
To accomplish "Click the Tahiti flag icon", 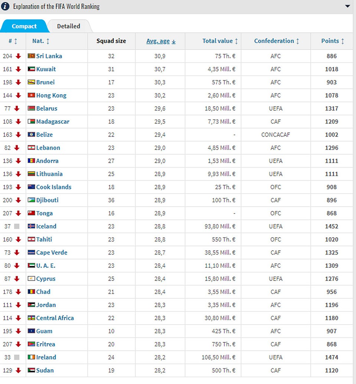I will pos(31,240).
